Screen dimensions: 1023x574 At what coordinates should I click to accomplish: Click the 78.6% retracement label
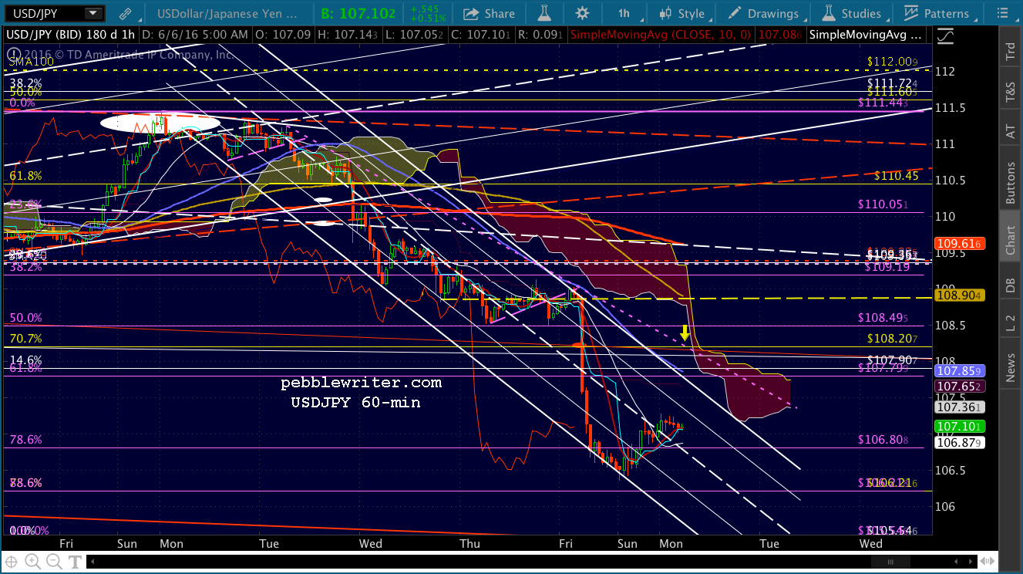[25, 440]
